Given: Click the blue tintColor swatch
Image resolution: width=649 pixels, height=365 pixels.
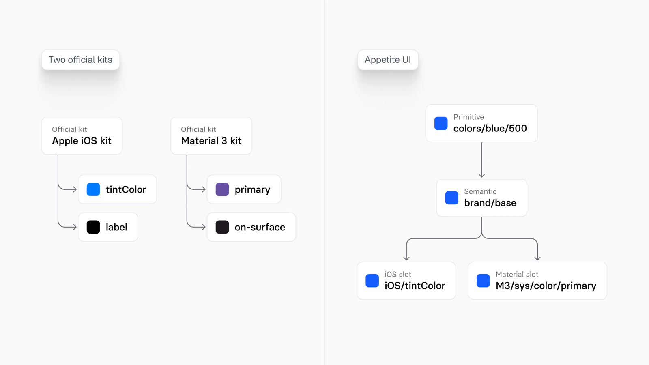Looking at the screenshot, I should (x=93, y=189).
